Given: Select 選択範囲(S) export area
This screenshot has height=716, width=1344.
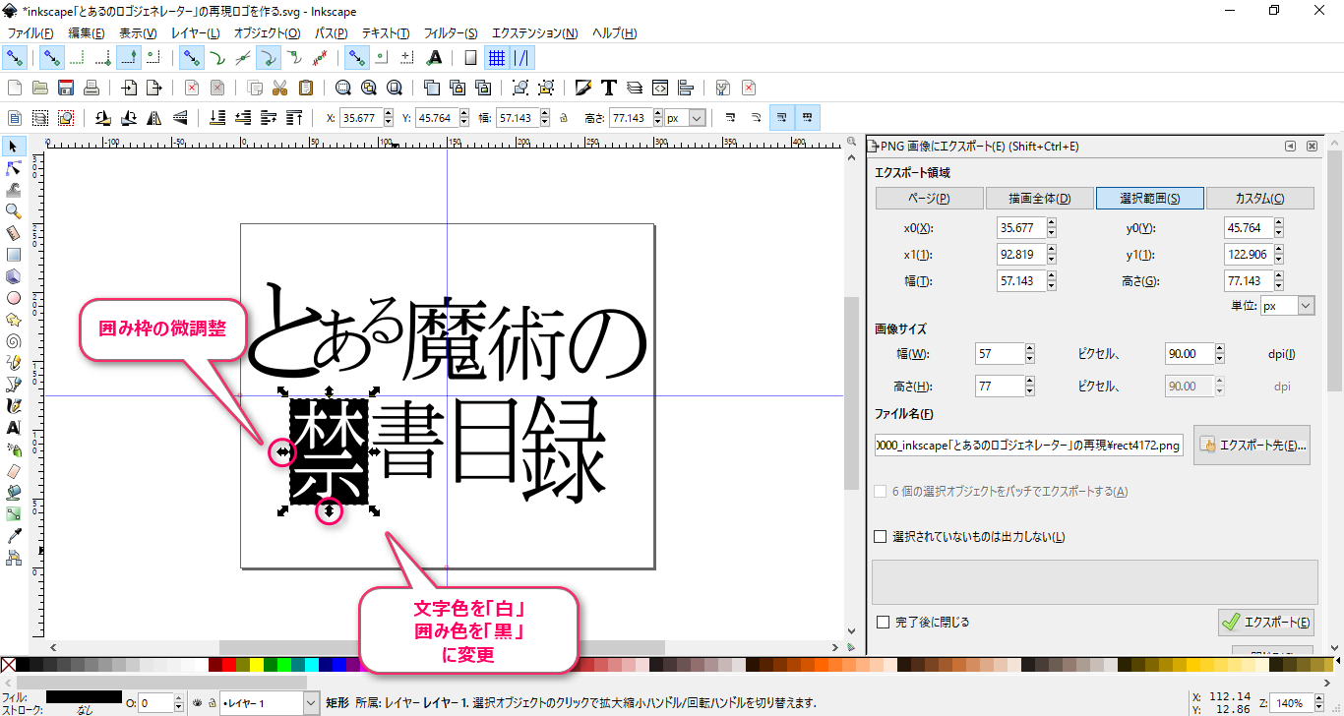Looking at the screenshot, I should (x=1150, y=198).
